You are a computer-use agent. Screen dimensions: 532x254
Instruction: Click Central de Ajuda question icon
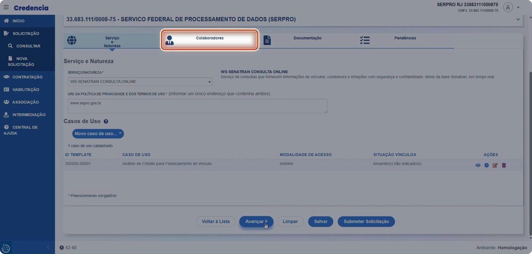[6, 127]
